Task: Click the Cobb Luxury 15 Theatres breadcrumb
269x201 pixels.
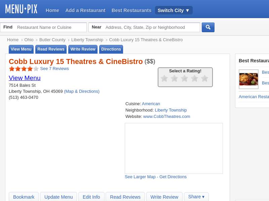Action: coord(146,40)
